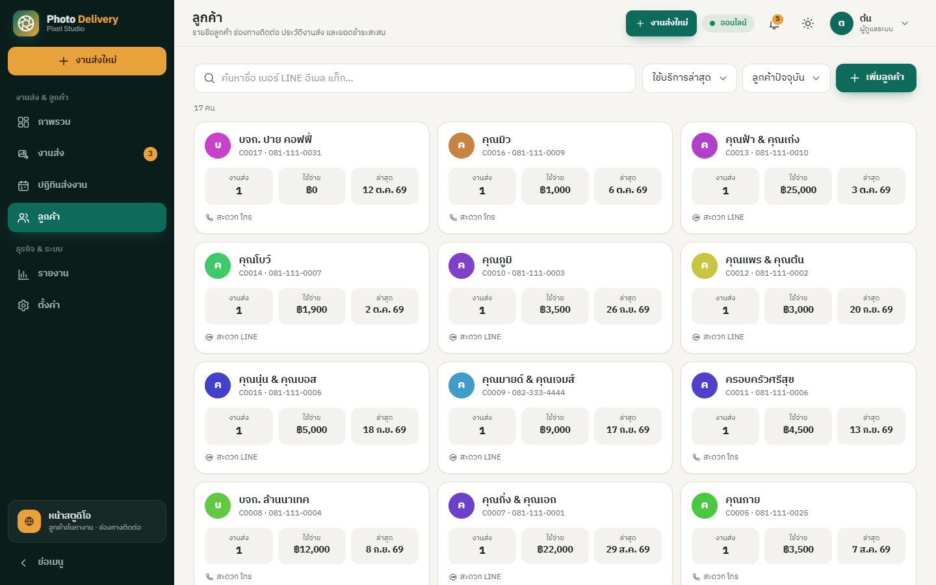936x585 pixels.
Task: Open งานส่ง sidebar menu item
Action: tap(87, 153)
